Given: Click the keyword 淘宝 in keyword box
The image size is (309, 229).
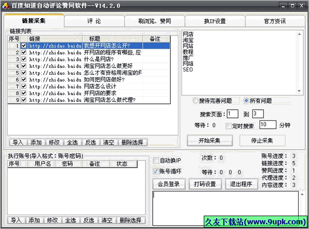Looking at the screenshot, I should click(x=188, y=40).
